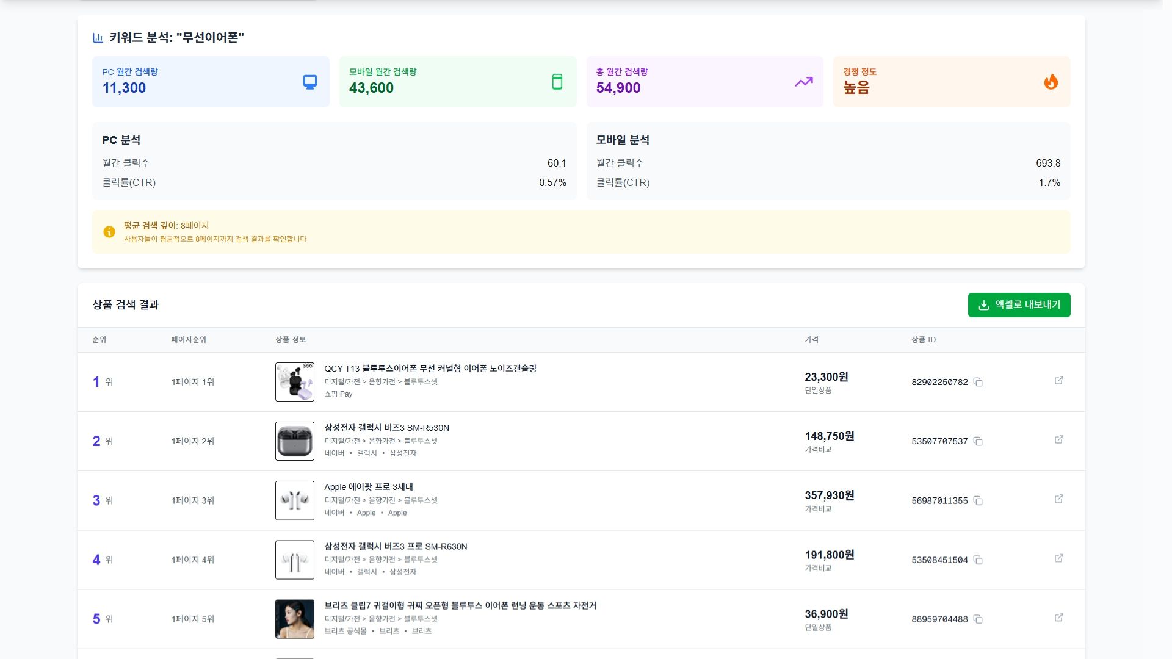Open external link for the 갤럭시 버즈3 프로 row
The height and width of the screenshot is (659, 1172).
[x=1059, y=558]
